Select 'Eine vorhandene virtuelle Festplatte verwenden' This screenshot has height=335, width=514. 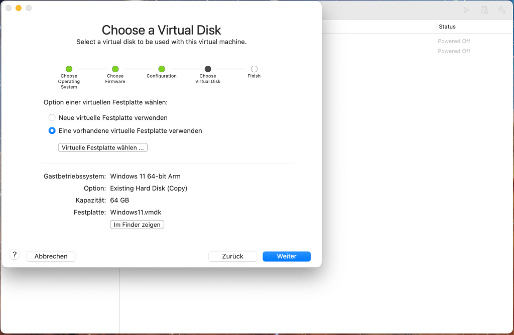pyautogui.click(x=52, y=130)
